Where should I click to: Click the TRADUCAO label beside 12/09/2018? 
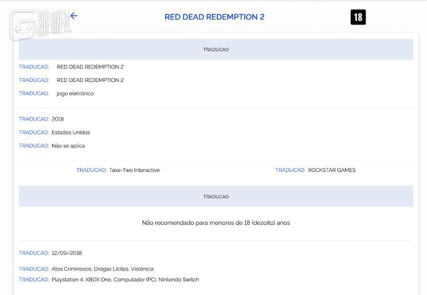coord(34,253)
